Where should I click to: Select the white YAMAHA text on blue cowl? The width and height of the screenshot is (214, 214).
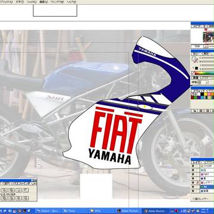click(x=147, y=52)
